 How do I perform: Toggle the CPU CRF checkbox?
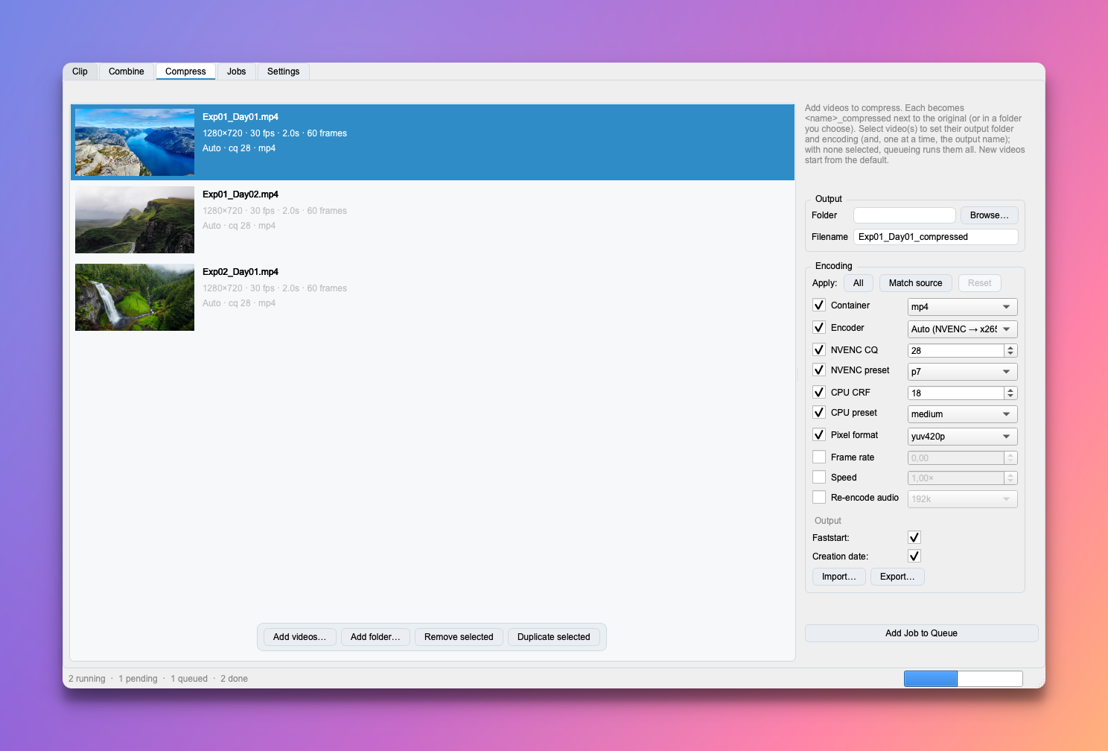(x=819, y=393)
